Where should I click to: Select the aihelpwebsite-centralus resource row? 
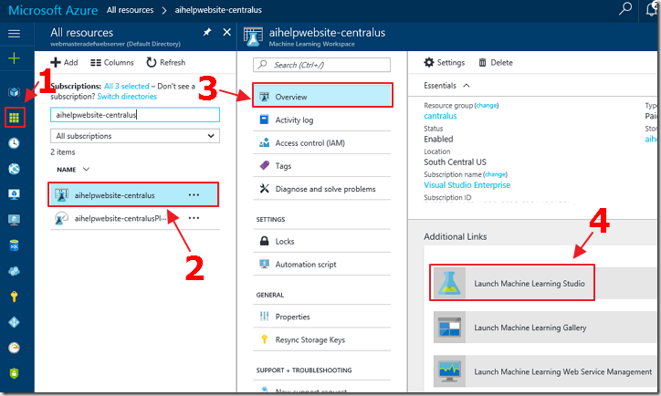click(x=133, y=195)
